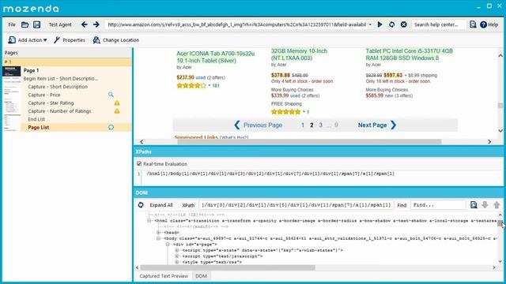Click the help search magnifier icon

coord(473,24)
